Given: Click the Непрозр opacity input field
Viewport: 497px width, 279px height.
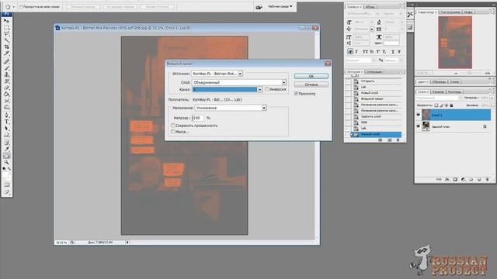Looking at the screenshot, I should click(x=198, y=118).
